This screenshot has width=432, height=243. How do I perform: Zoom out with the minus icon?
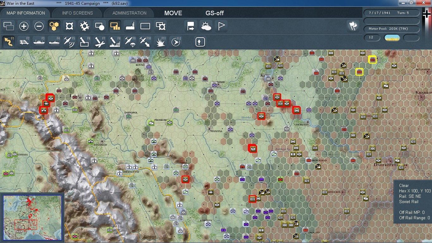[39, 26]
